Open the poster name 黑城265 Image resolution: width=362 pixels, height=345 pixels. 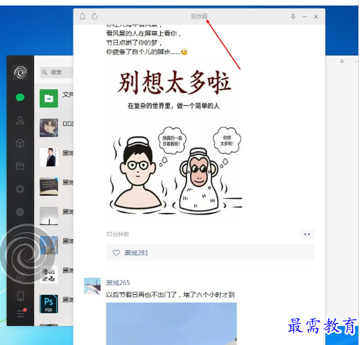point(118,283)
